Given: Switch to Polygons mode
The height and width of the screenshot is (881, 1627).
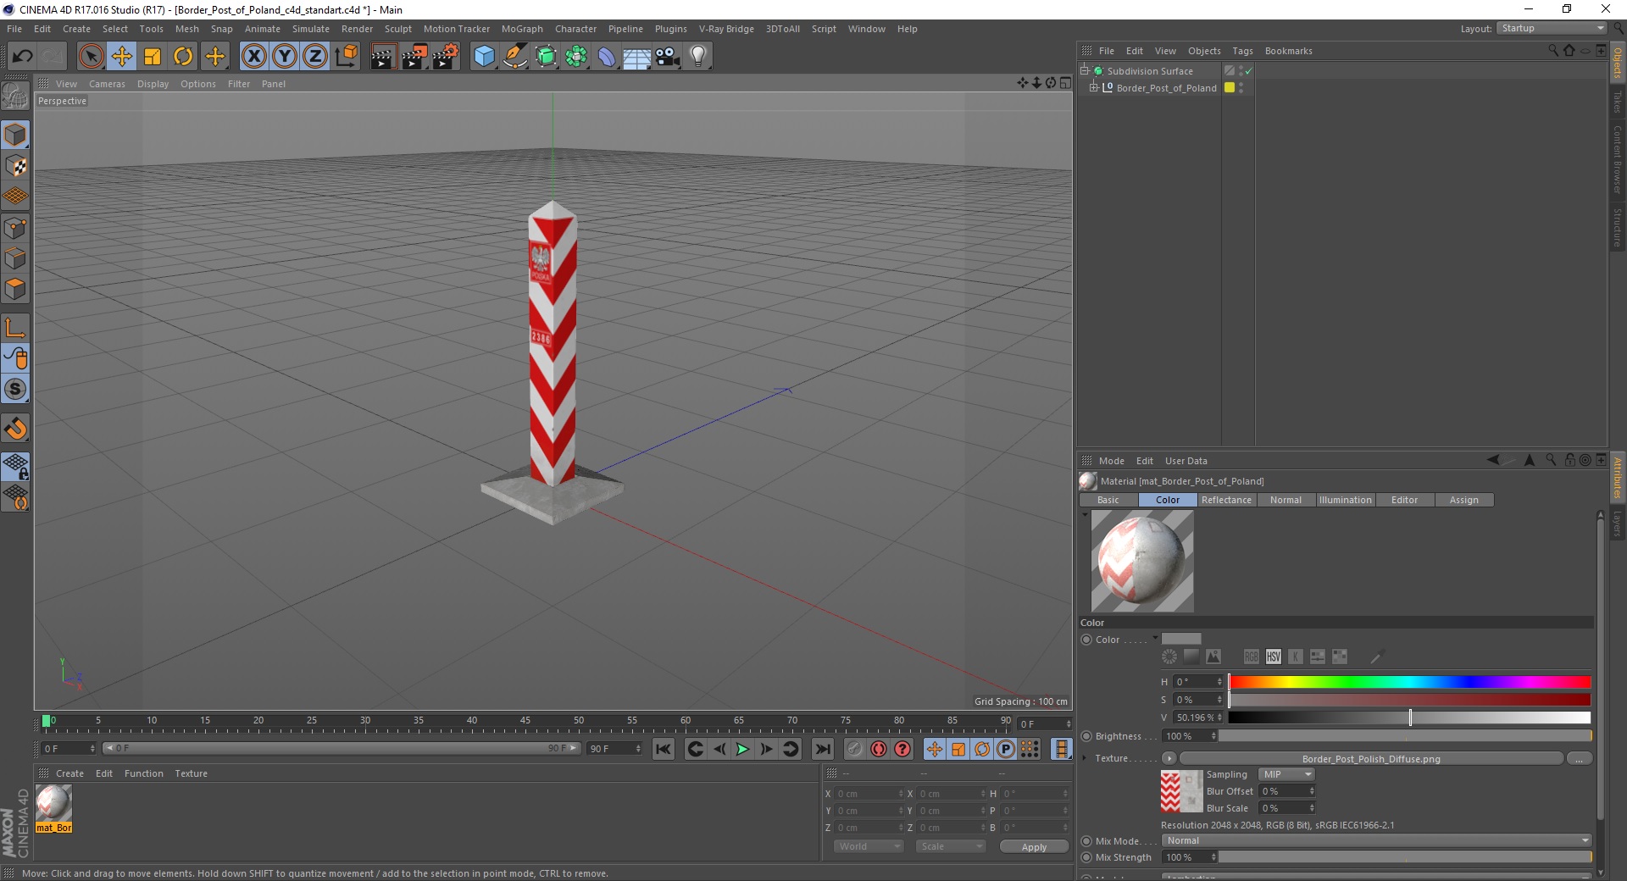Looking at the screenshot, I should pyautogui.click(x=15, y=289).
